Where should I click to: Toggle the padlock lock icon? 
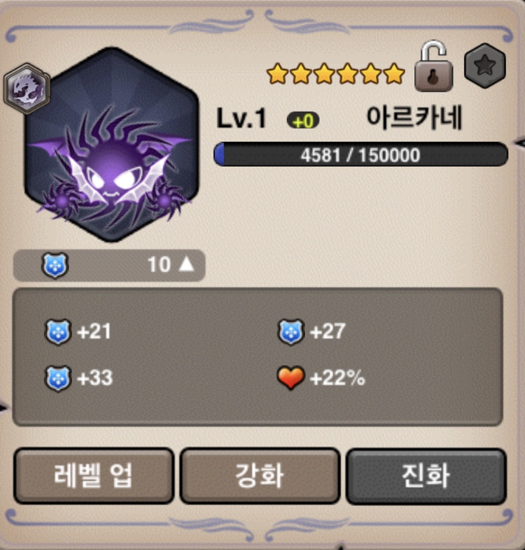tap(434, 66)
